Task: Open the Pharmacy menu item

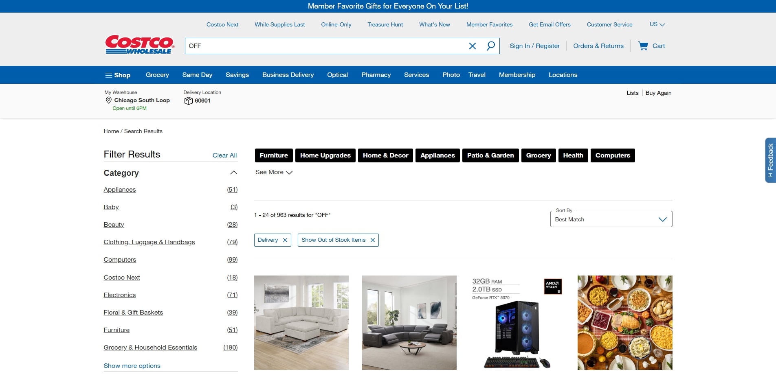Action: 376,75
